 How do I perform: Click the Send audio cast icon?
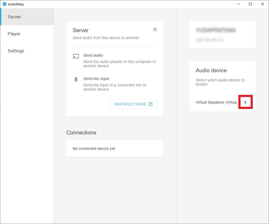(76, 56)
